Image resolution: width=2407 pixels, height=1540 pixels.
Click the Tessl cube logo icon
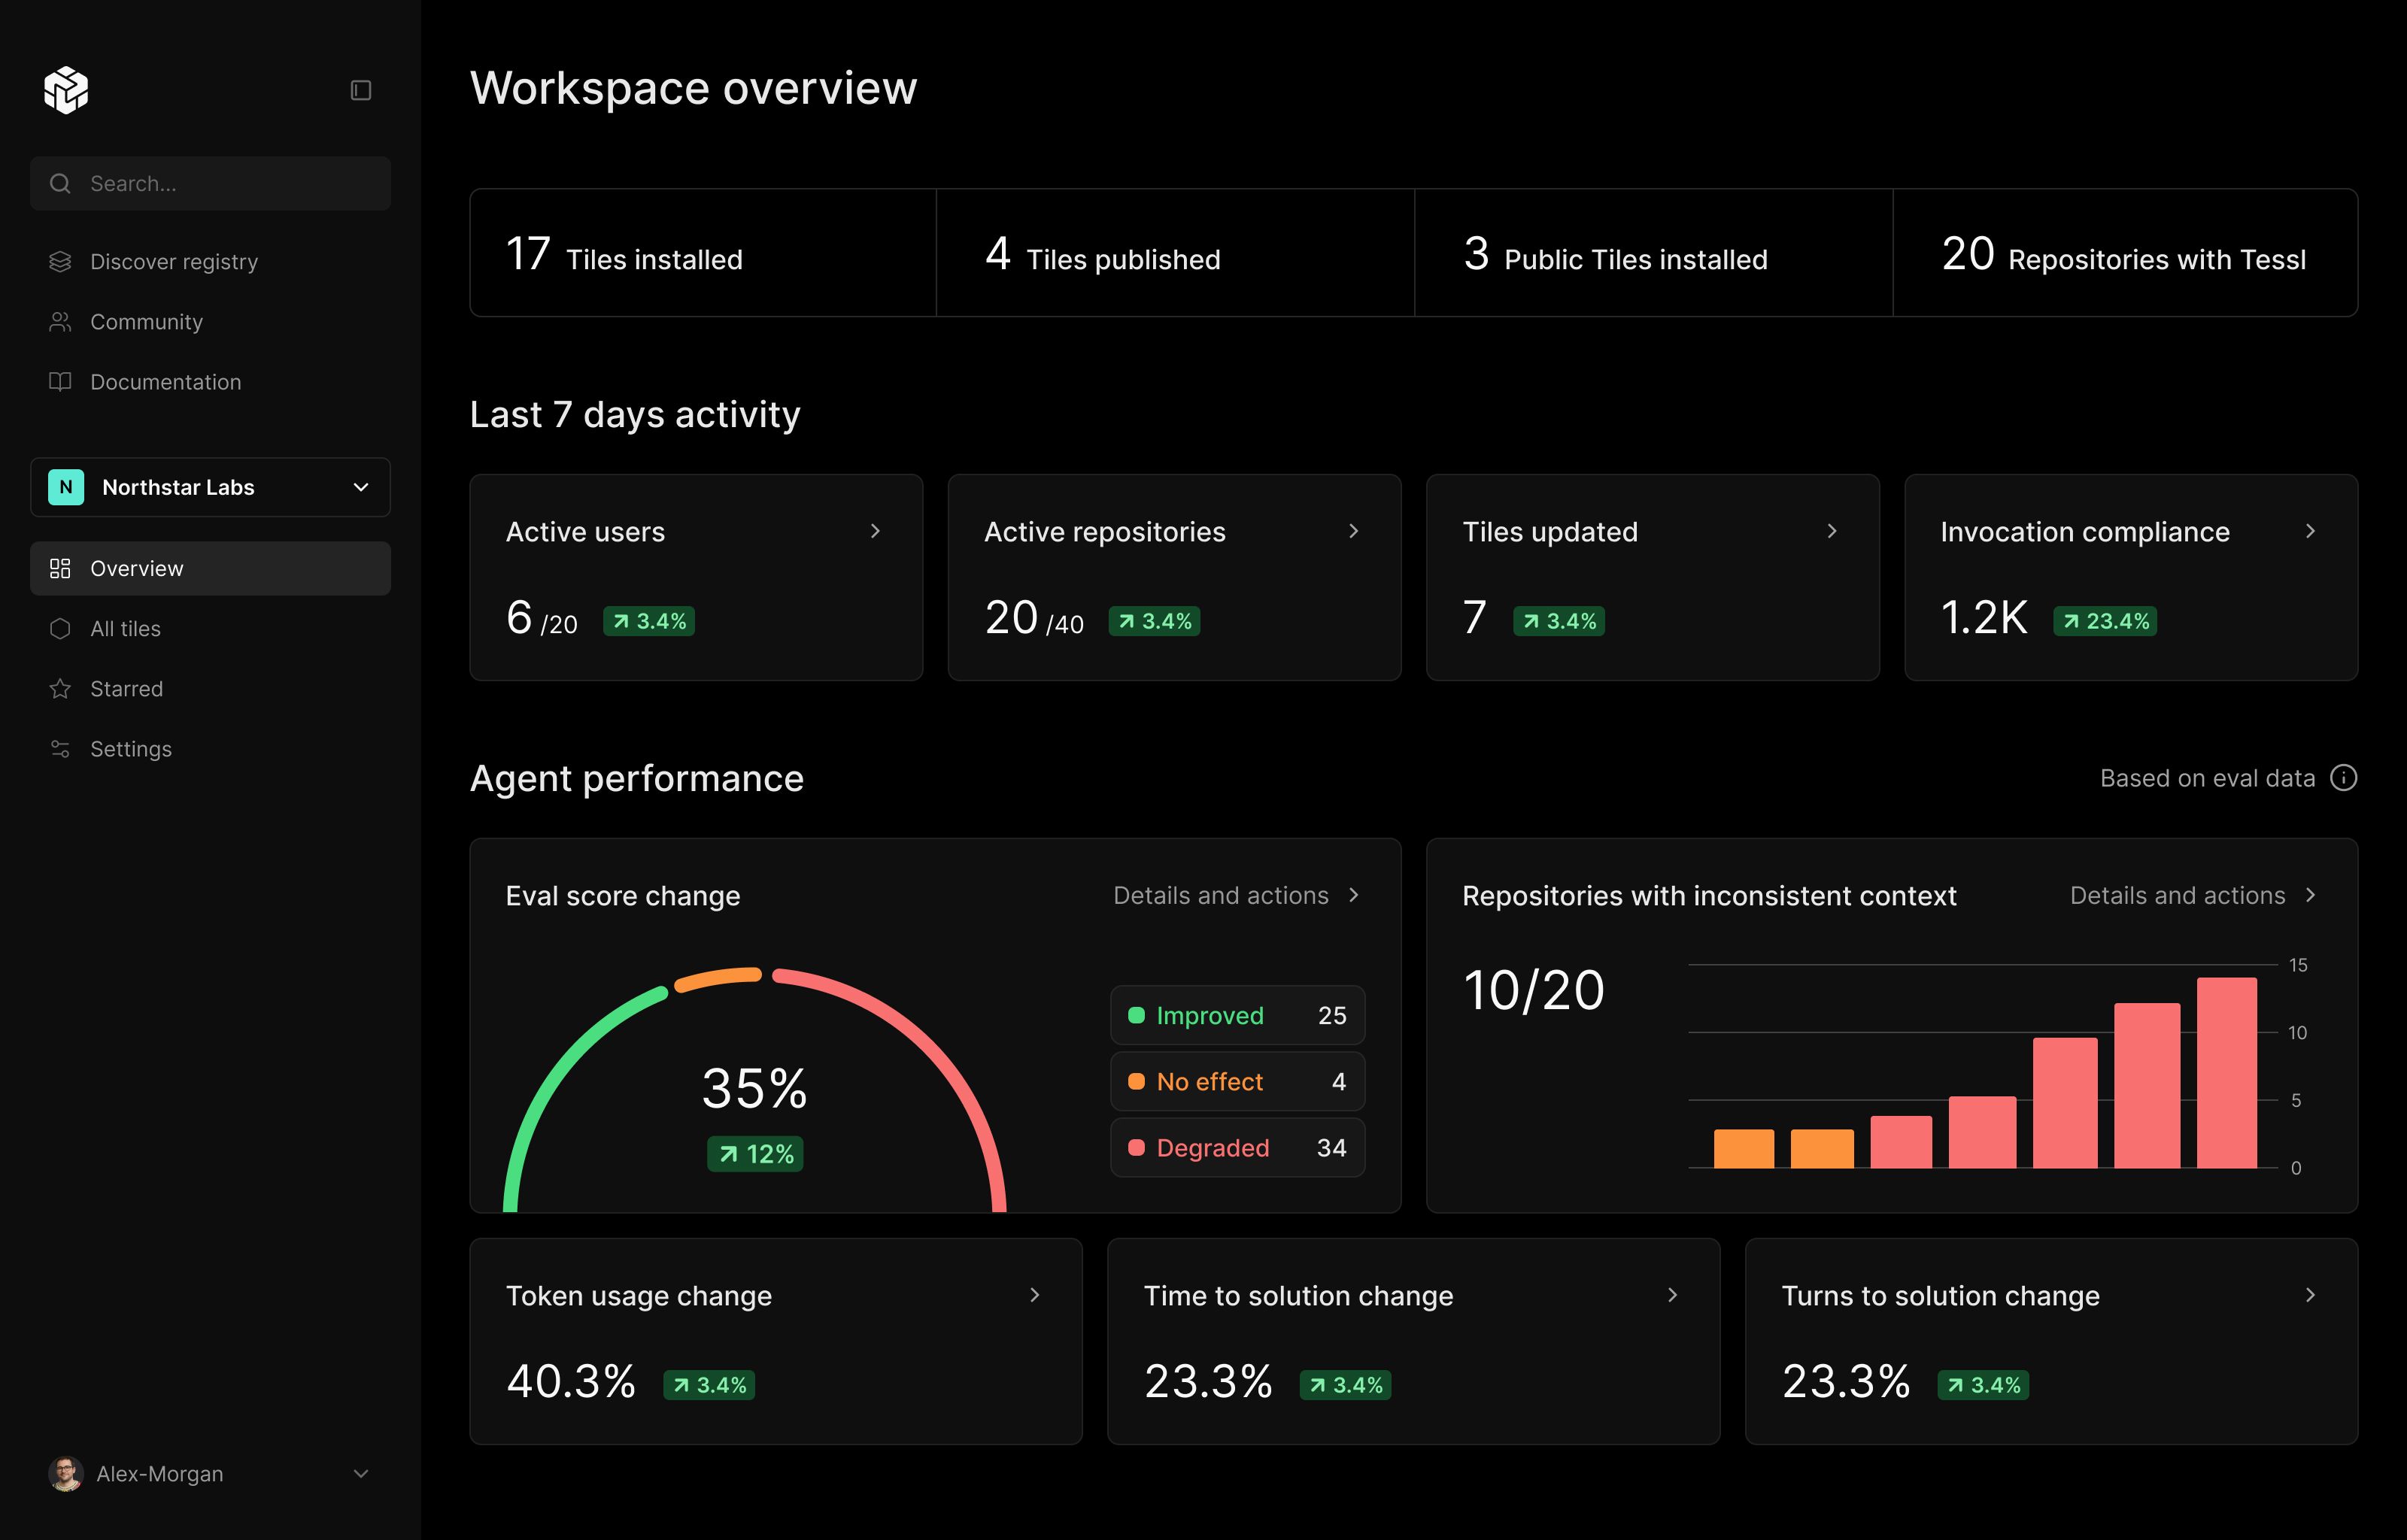[x=66, y=90]
